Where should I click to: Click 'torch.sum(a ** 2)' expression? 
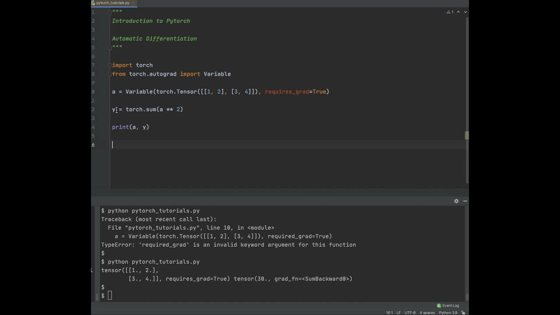pos(154,109)
